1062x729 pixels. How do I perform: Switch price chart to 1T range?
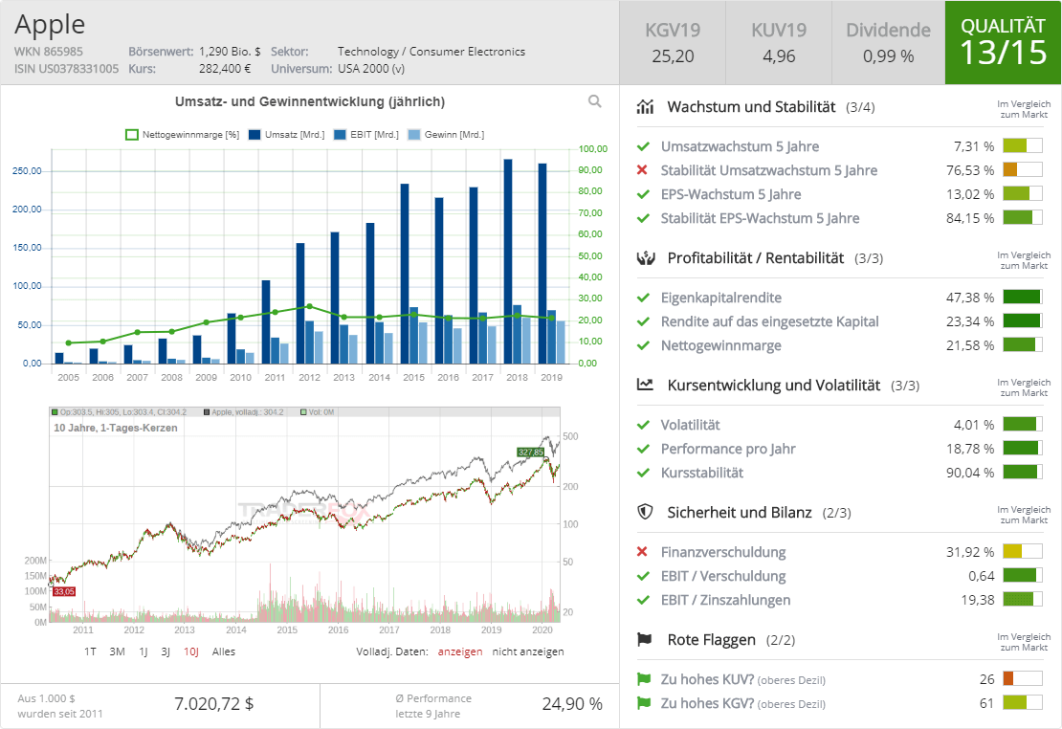tap(90, 652)
